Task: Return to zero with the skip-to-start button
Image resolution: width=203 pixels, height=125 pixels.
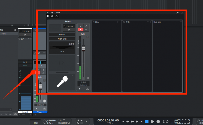Action: (x=142, y=121)
